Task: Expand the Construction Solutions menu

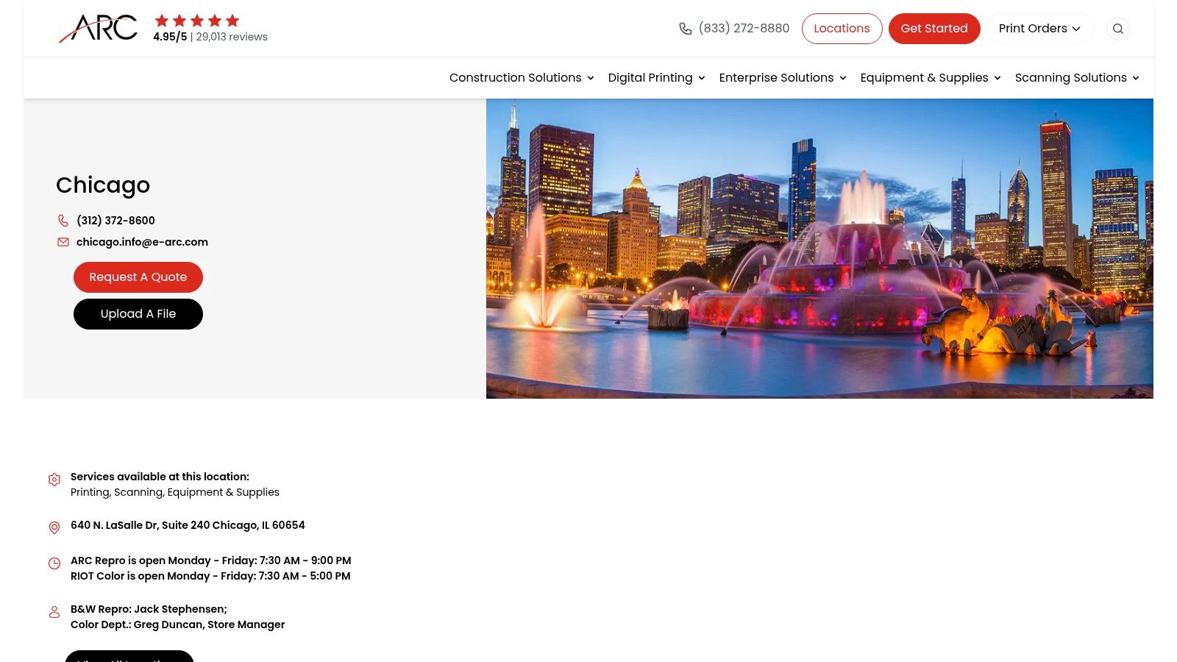Action: [x=522, y=78]
